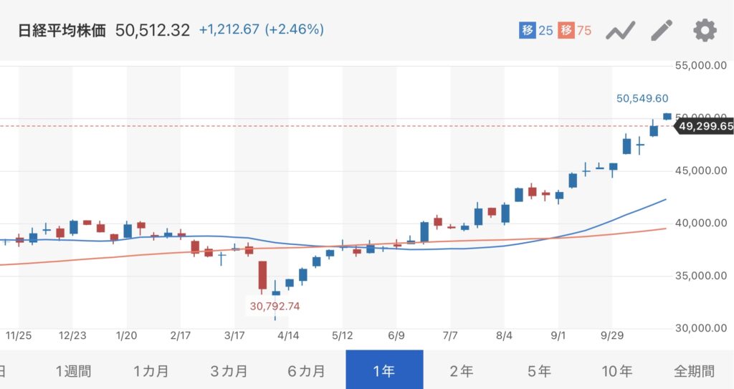Switch to 1週間 time range tab
734x389 pixels.
pos(74,370)
